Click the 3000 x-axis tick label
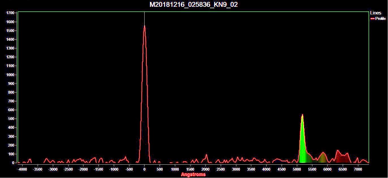The height and width of the screenshot is (178, 388). pyautogui.click(x=236, y=169)
